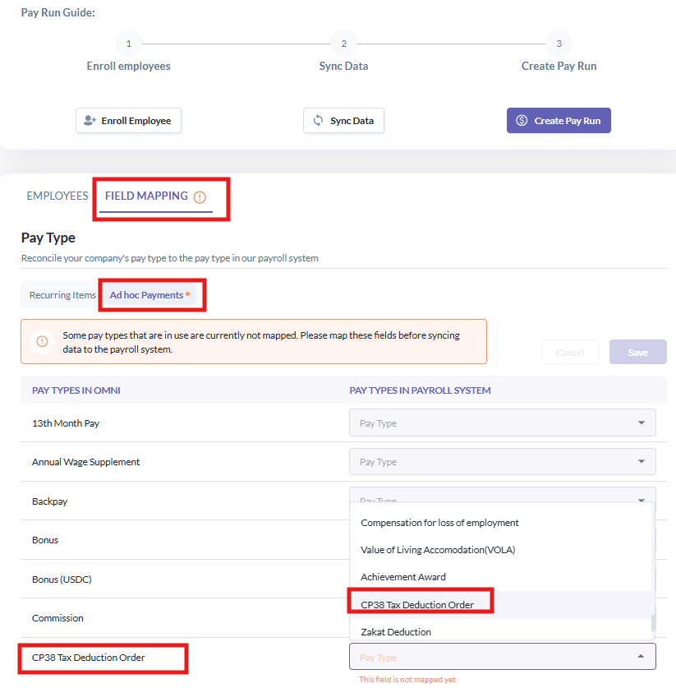
Task: Click the Save button
Action: [638, 352]
